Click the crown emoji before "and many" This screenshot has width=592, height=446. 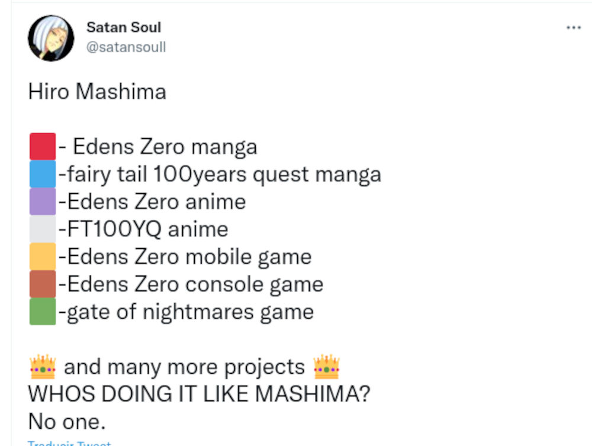[42, 367]
